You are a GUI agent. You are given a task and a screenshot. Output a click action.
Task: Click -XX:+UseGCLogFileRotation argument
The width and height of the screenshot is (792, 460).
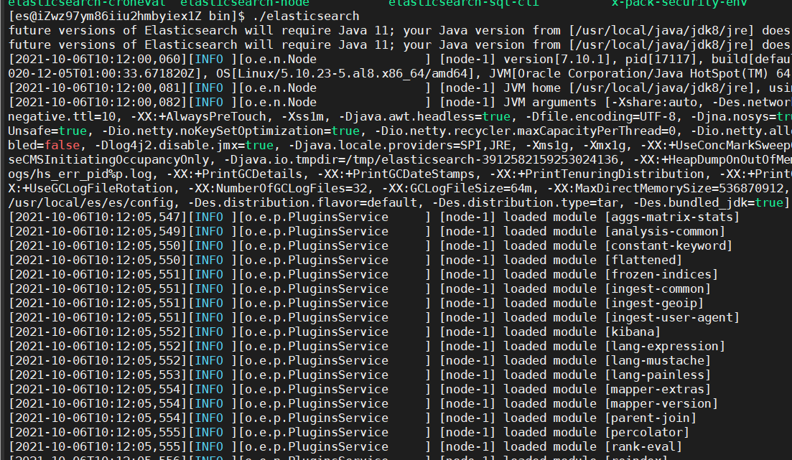pos(90,188)
